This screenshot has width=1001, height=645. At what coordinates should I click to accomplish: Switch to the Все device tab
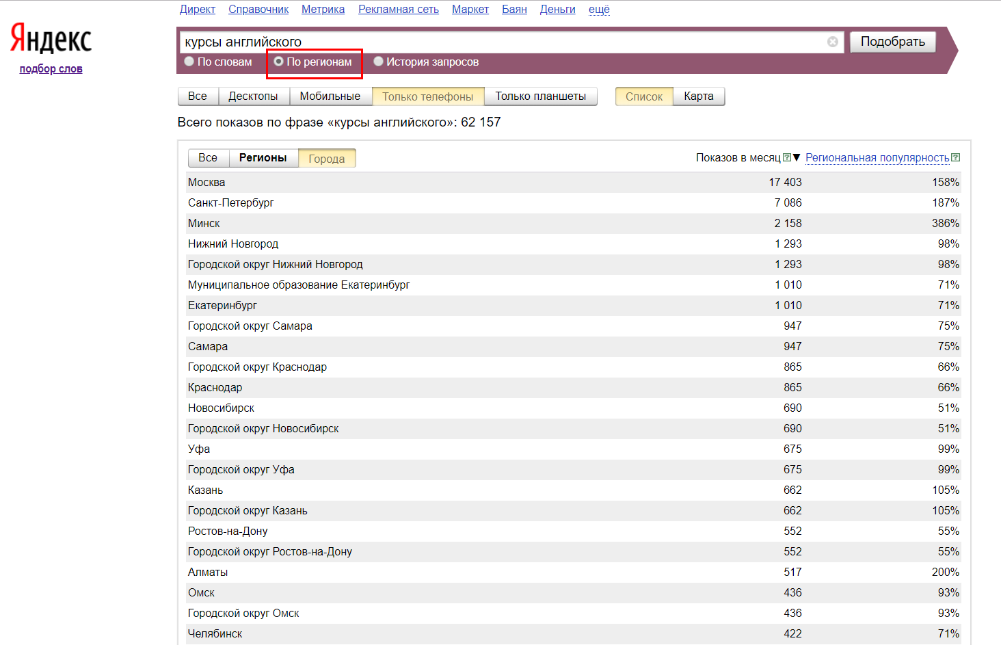[198, 96]
